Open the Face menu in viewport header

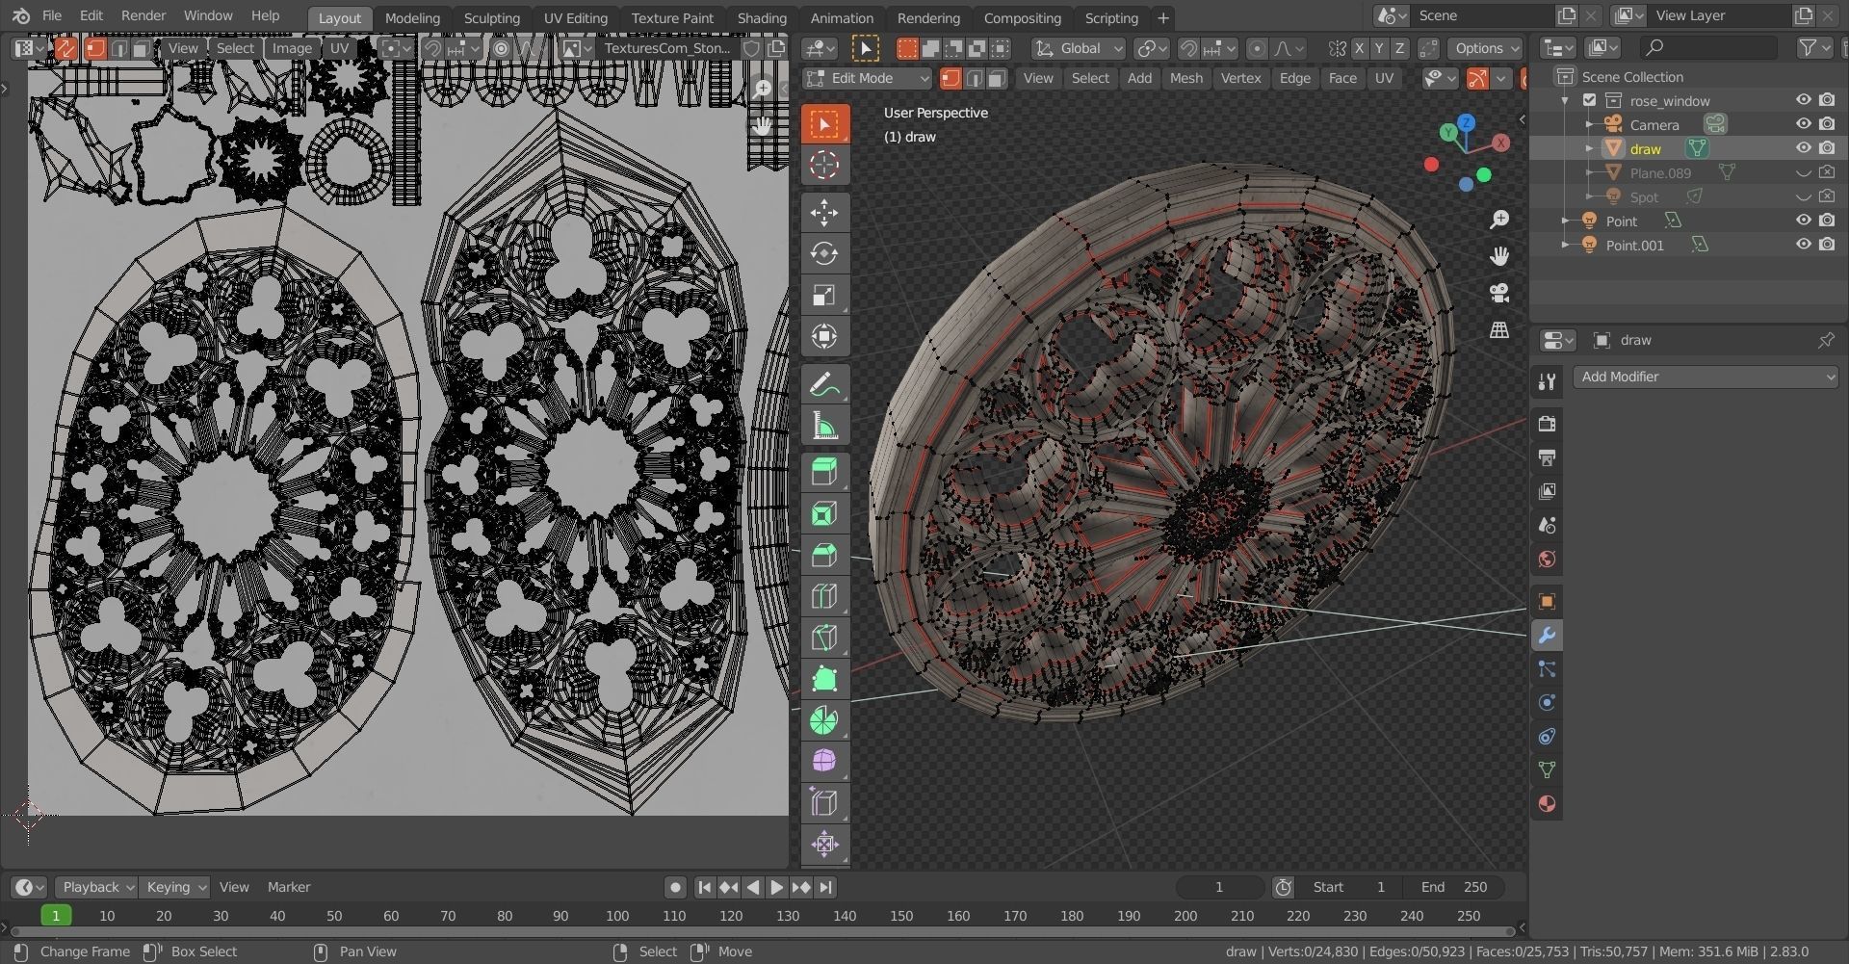pos(1341,79)
